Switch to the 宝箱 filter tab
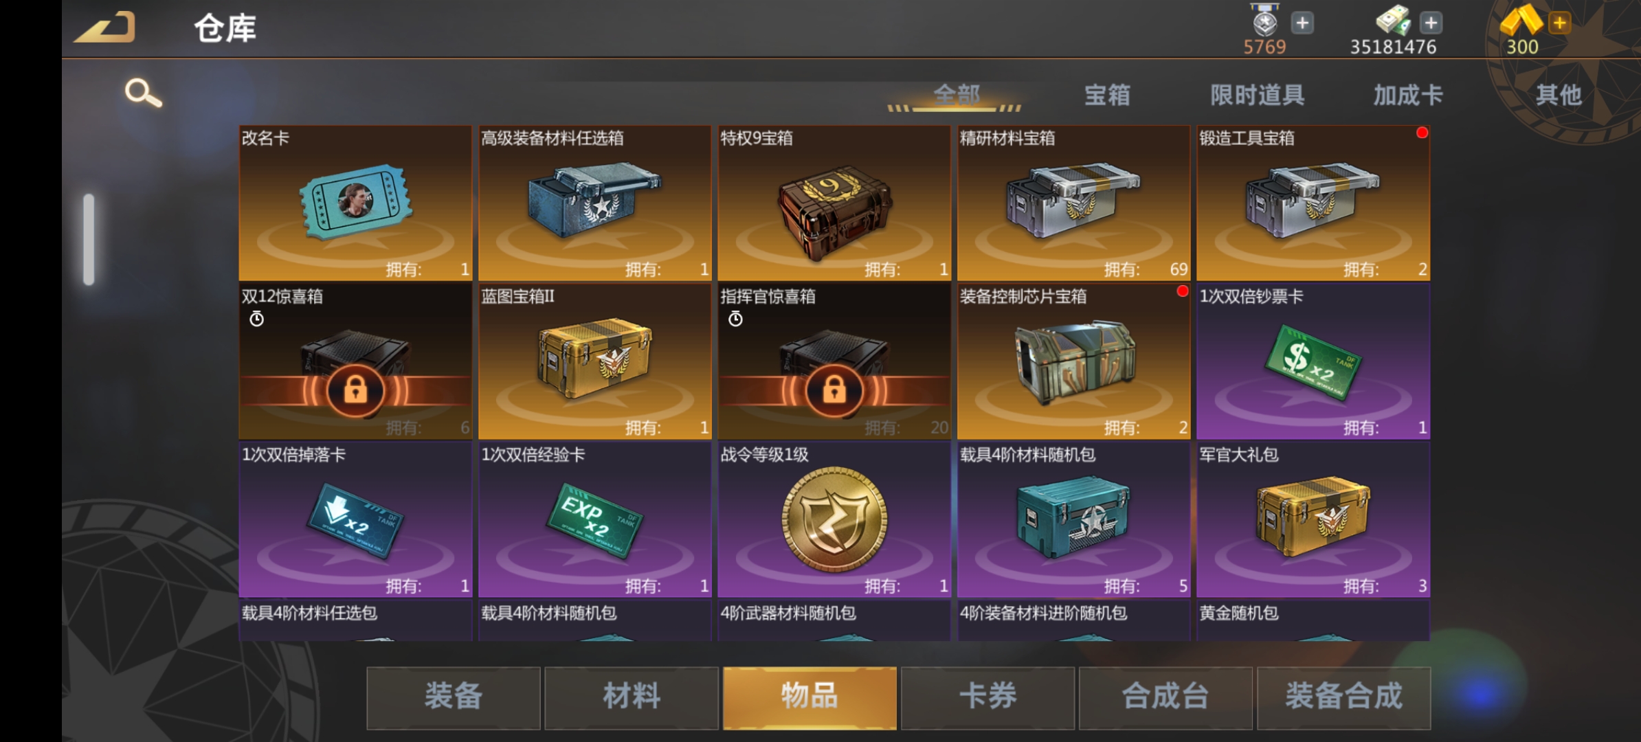This screenshot has width=1641, height=742. 1107,95
